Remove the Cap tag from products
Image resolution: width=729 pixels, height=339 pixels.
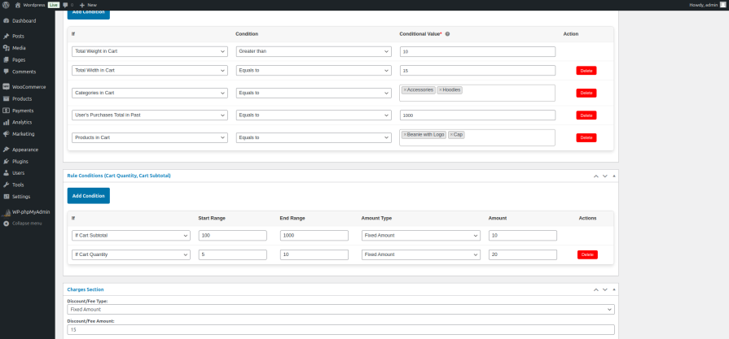[x=450, y=134]
